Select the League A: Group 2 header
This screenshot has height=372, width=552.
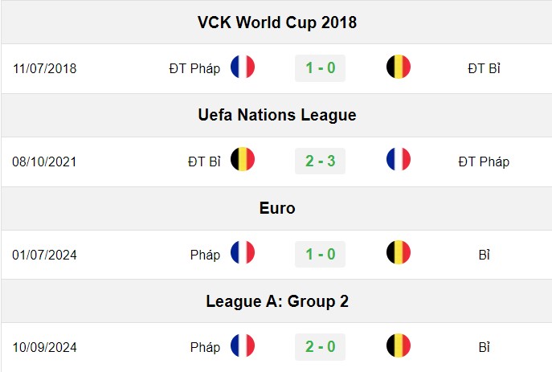277,301
